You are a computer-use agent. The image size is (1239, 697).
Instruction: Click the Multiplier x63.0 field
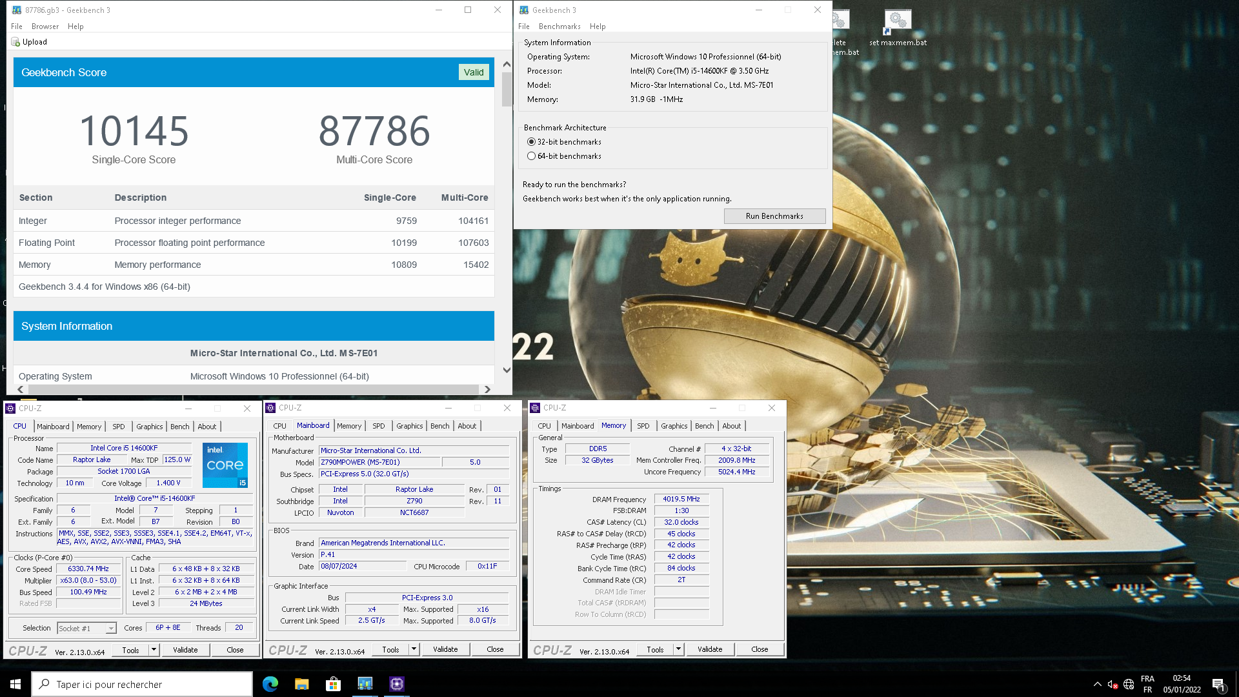tap(88, 581)
